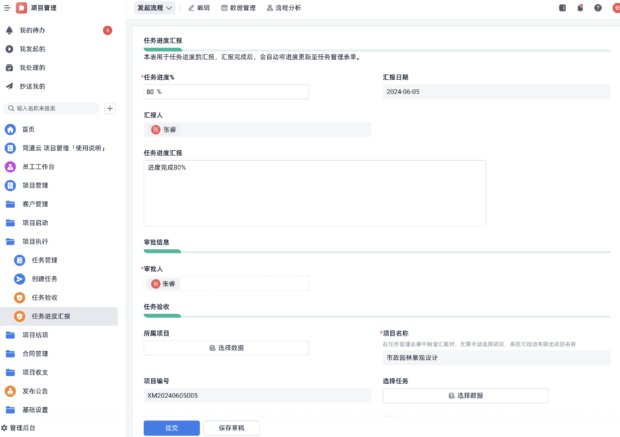Click the hamburger menu icon
This screenshot has width=620, height=437.
7,8
